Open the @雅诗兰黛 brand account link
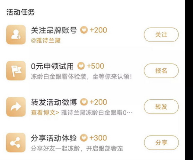Image resolution: width=193 pixels, height=160 pixels. (46, 40)
